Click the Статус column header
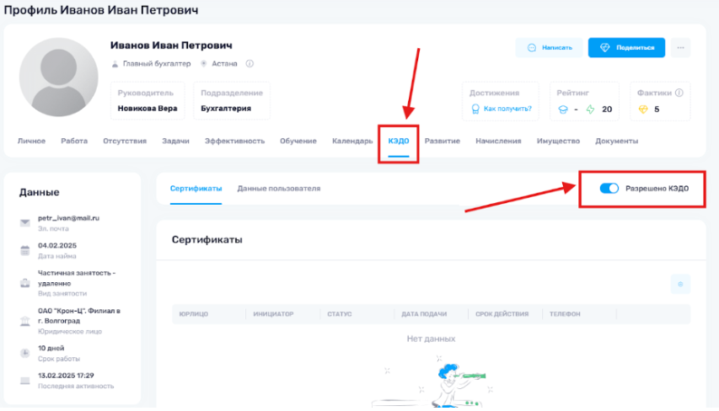The width and height of the screenshot is (719, 411). (339, 314)
